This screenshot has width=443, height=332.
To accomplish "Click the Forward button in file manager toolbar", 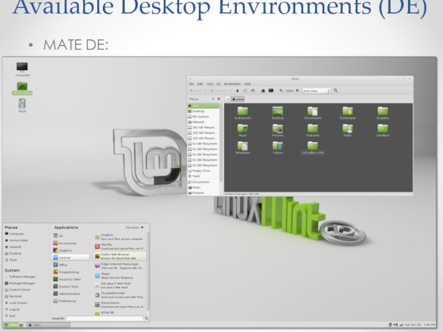I will coord(219,91).
